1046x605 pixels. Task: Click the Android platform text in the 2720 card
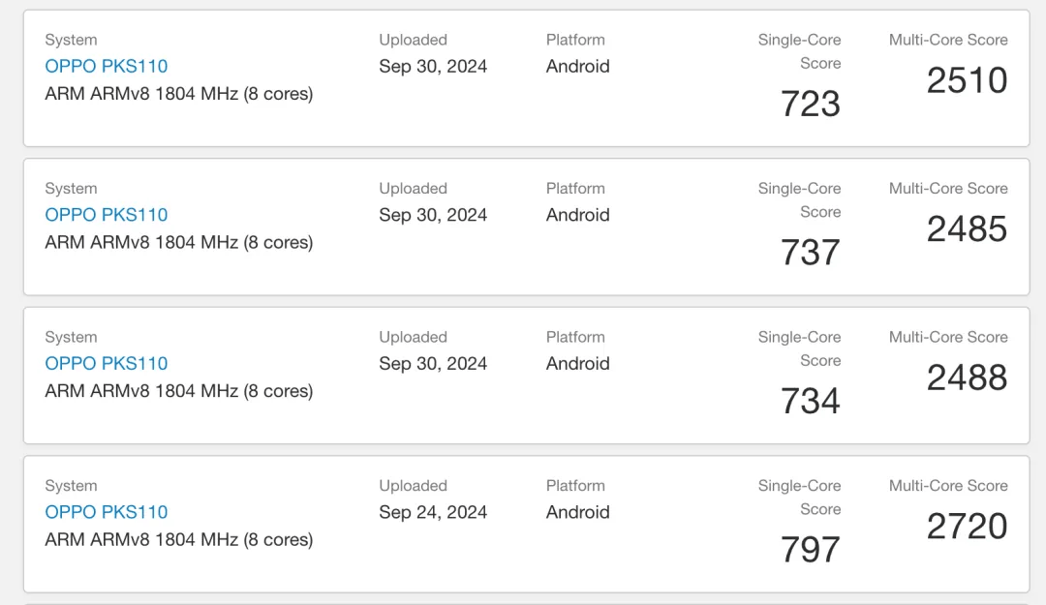578,512
